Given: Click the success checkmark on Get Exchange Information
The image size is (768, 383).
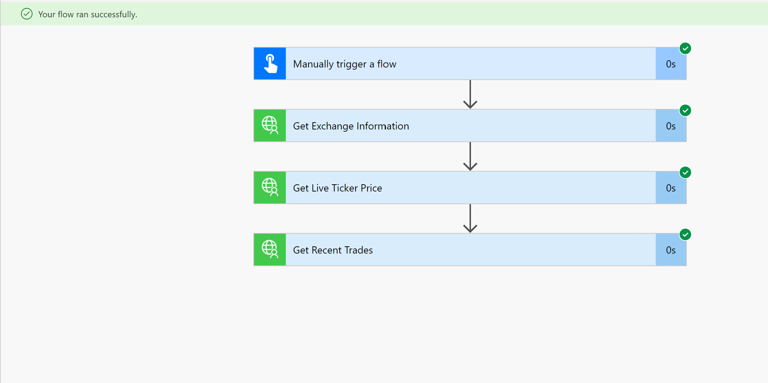Looking at the screenshot, I should (x=685, y=110).
